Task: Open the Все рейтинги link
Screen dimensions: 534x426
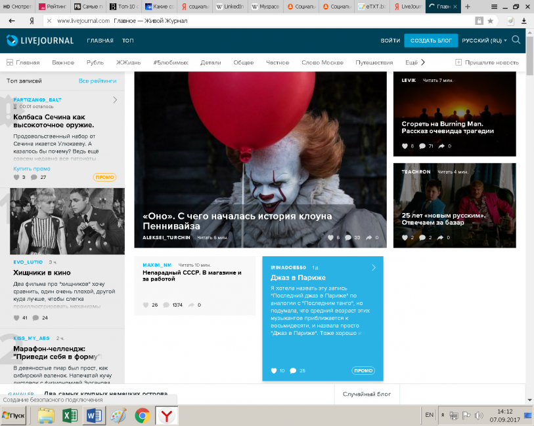Action: [x=97, y=81]
